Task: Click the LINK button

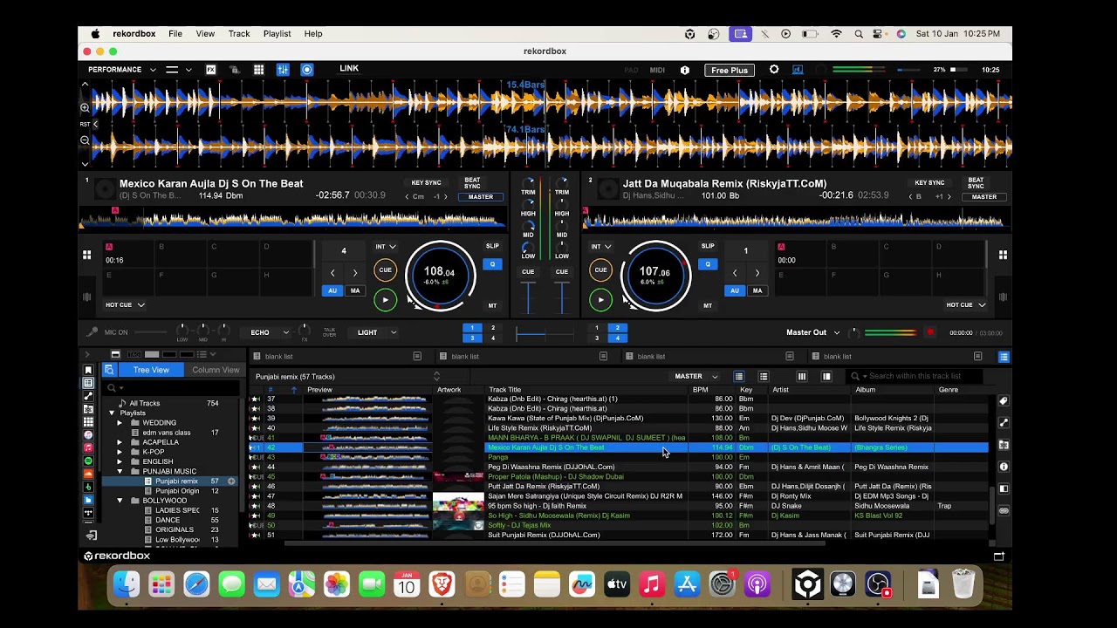Action: 349,68
